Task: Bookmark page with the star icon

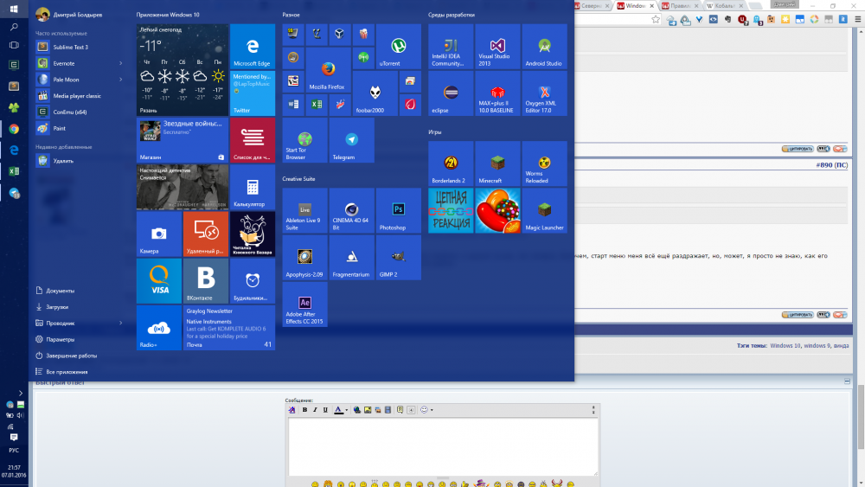Action: [x=656, y=19]
